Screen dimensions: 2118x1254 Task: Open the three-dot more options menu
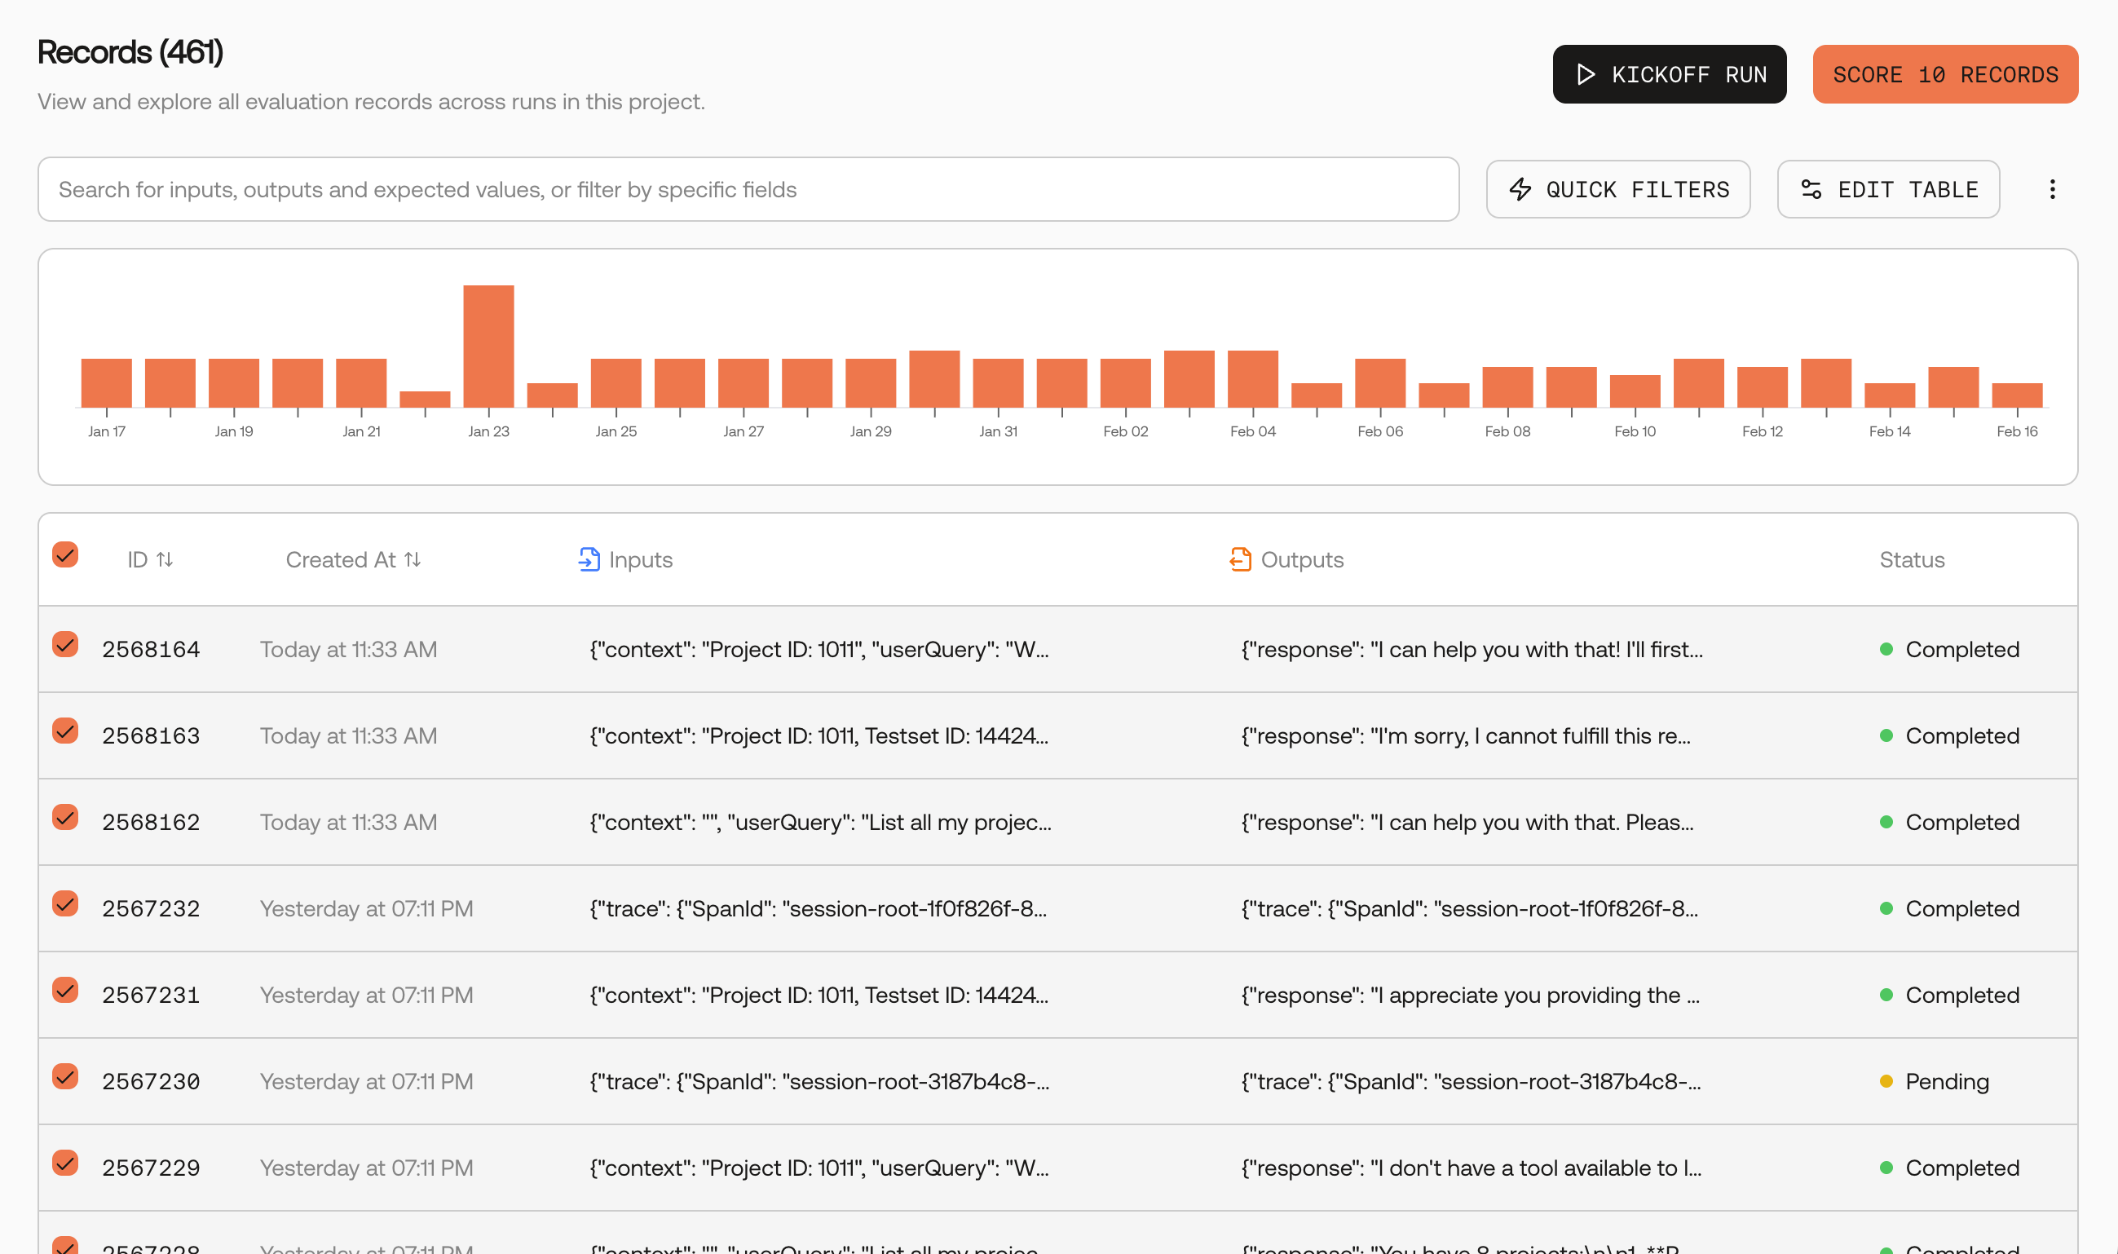click(x=2052, y=189)
